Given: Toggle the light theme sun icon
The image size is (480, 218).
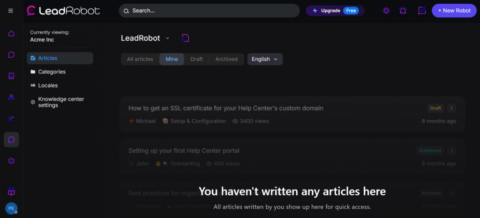Looking at the screenshot, I should tap(386, 11).
